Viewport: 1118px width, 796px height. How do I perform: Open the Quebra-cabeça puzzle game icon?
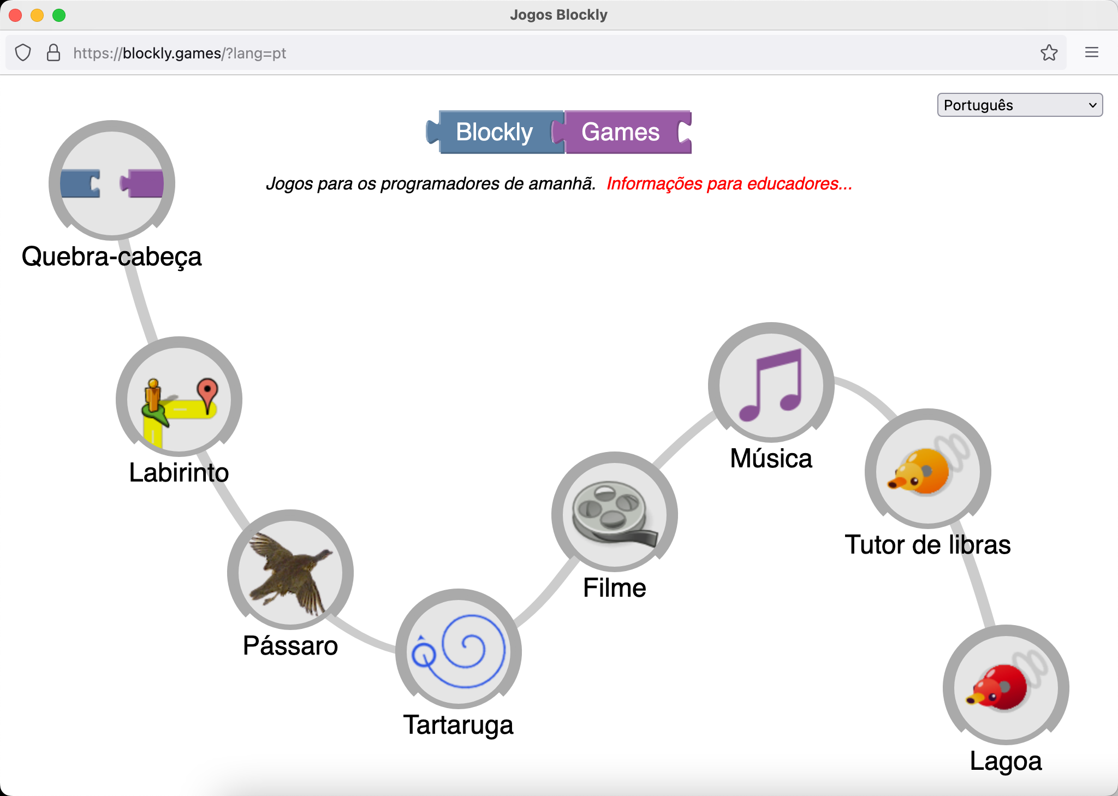pyautogui.click(x=112, y=180)
